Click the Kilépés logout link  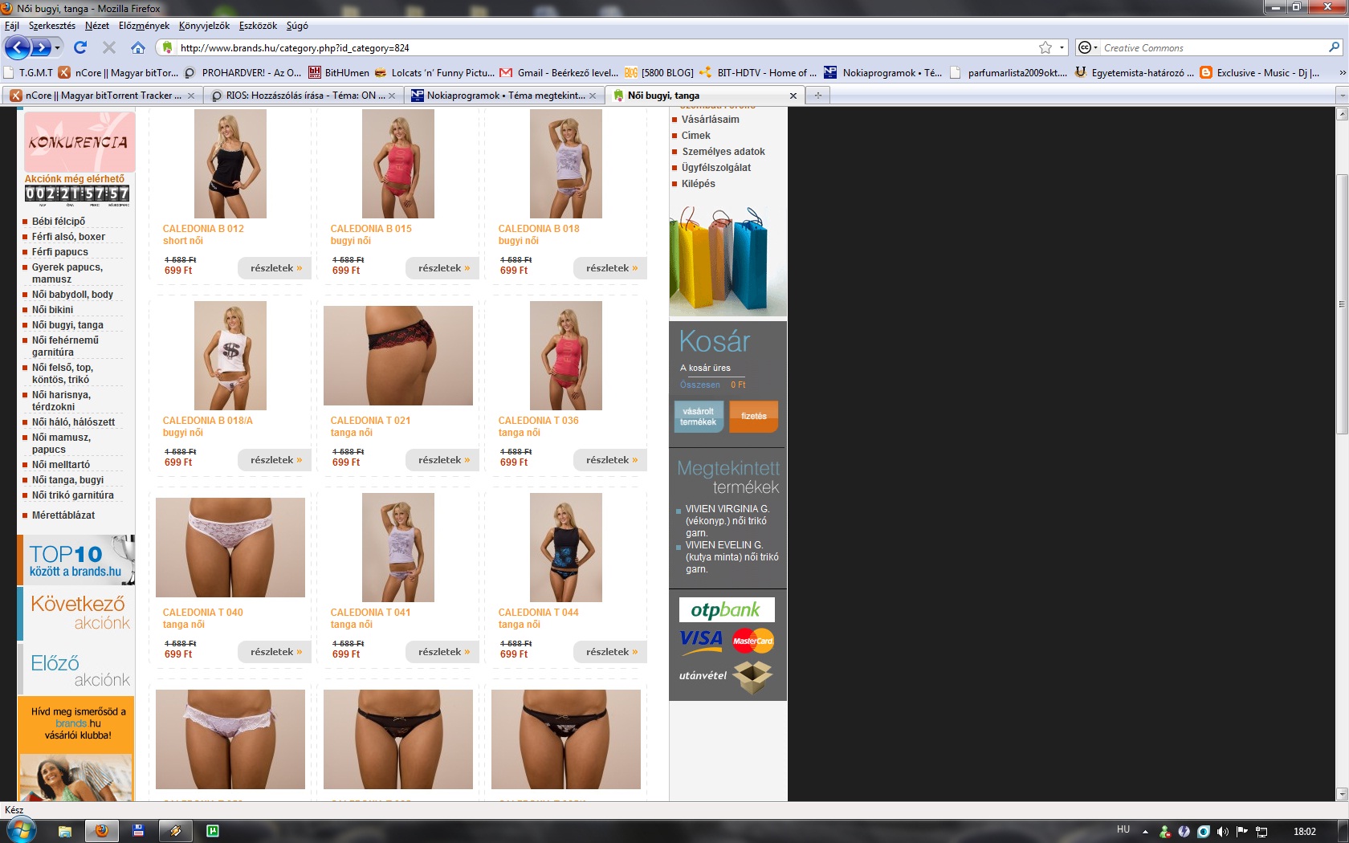pyautogui.click(x=698, y=184)
